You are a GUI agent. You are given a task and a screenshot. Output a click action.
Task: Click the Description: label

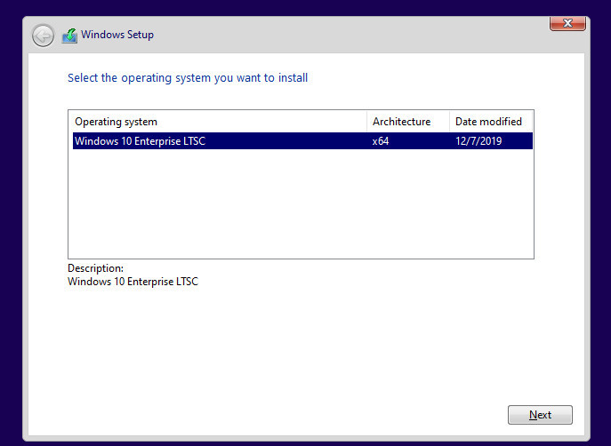pos(95,268)
